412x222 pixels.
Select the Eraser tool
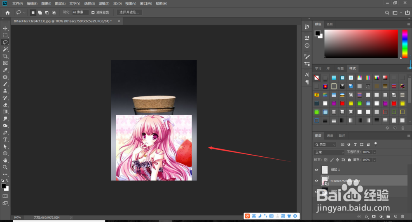pos(5,105)
